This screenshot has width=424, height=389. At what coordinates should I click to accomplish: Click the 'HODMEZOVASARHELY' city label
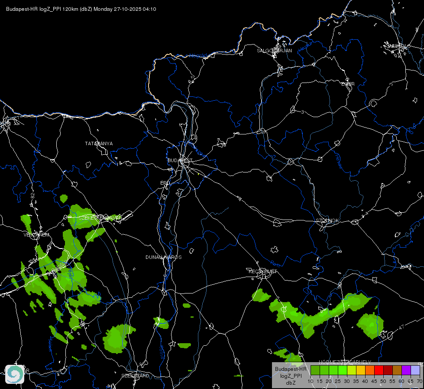[x=345, y=362]
